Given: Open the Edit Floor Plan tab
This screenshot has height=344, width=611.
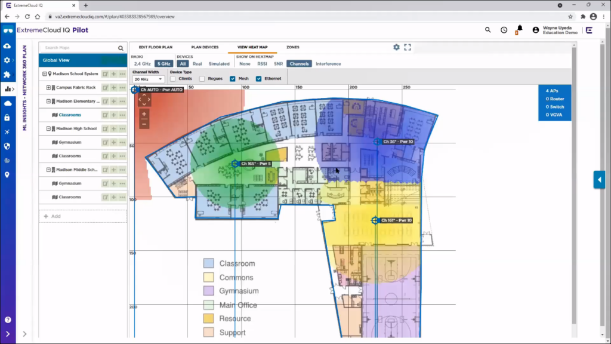Looking at the screenshot, I should click(x=156, y=47).
